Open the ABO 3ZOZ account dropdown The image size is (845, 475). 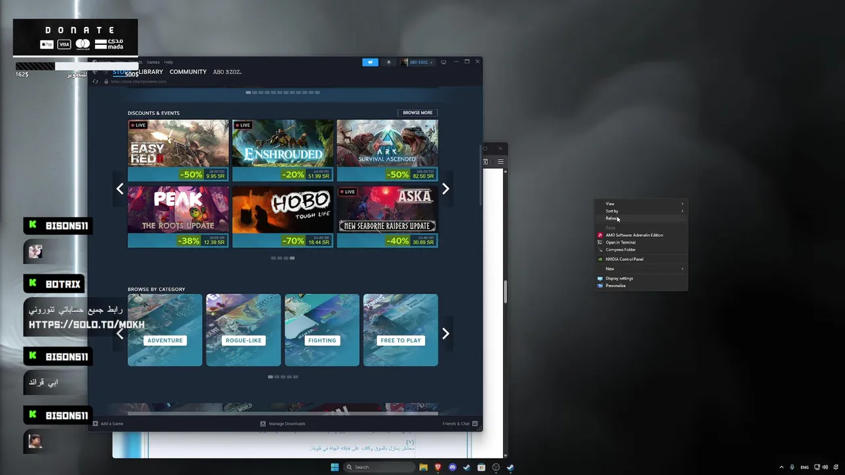(x=417, y=62)
